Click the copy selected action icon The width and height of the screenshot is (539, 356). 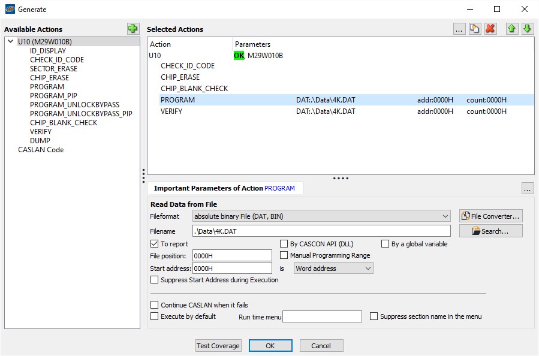pos(475,29)
